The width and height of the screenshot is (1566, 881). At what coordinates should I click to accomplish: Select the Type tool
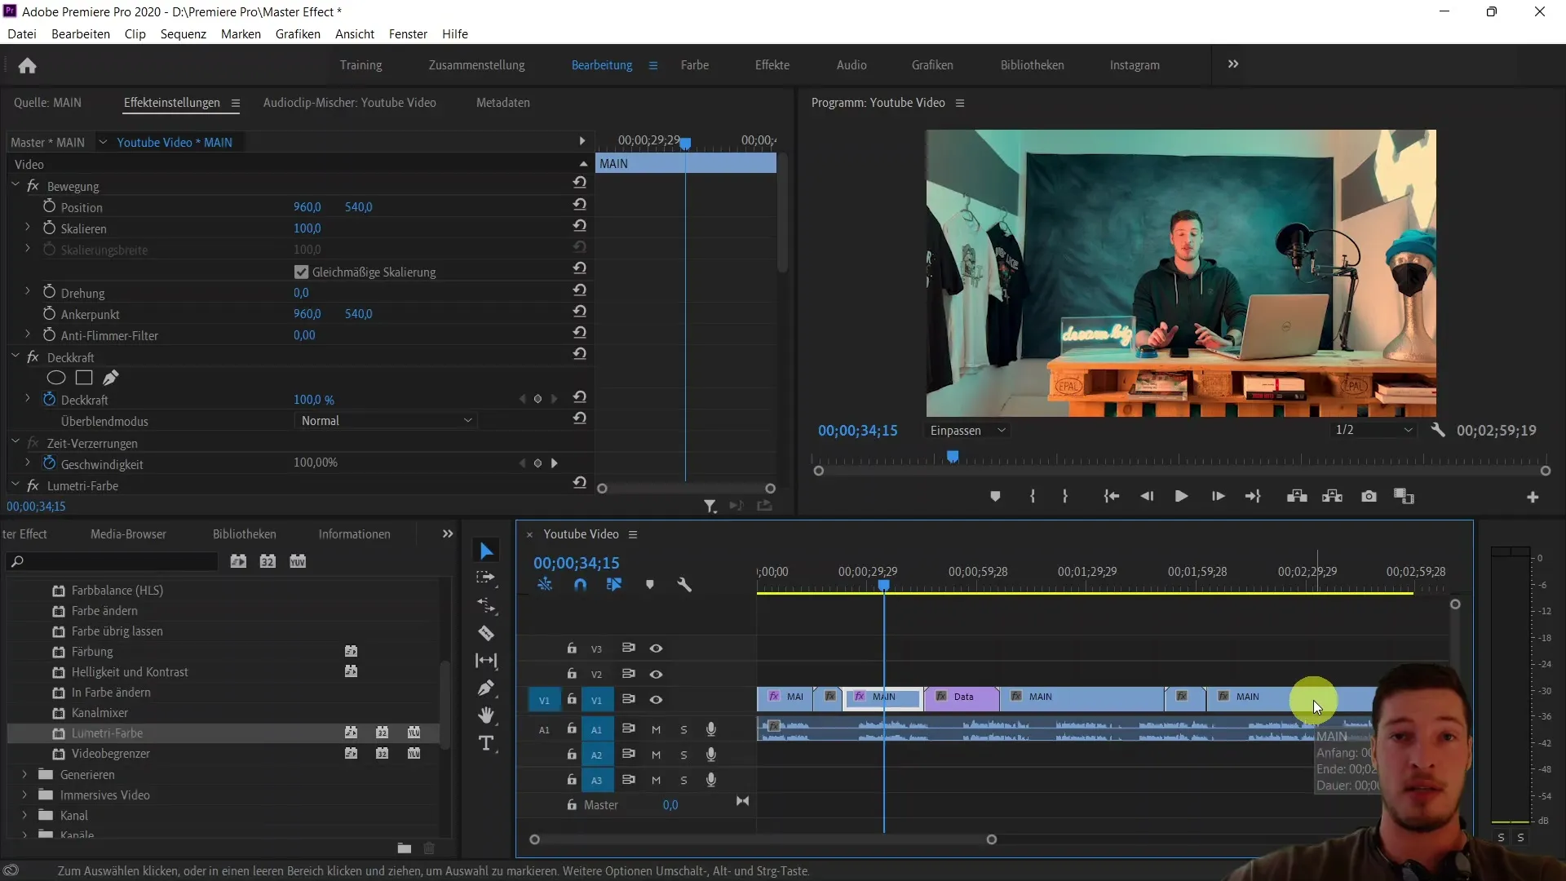pyautogui.click(x=486, y=743)
